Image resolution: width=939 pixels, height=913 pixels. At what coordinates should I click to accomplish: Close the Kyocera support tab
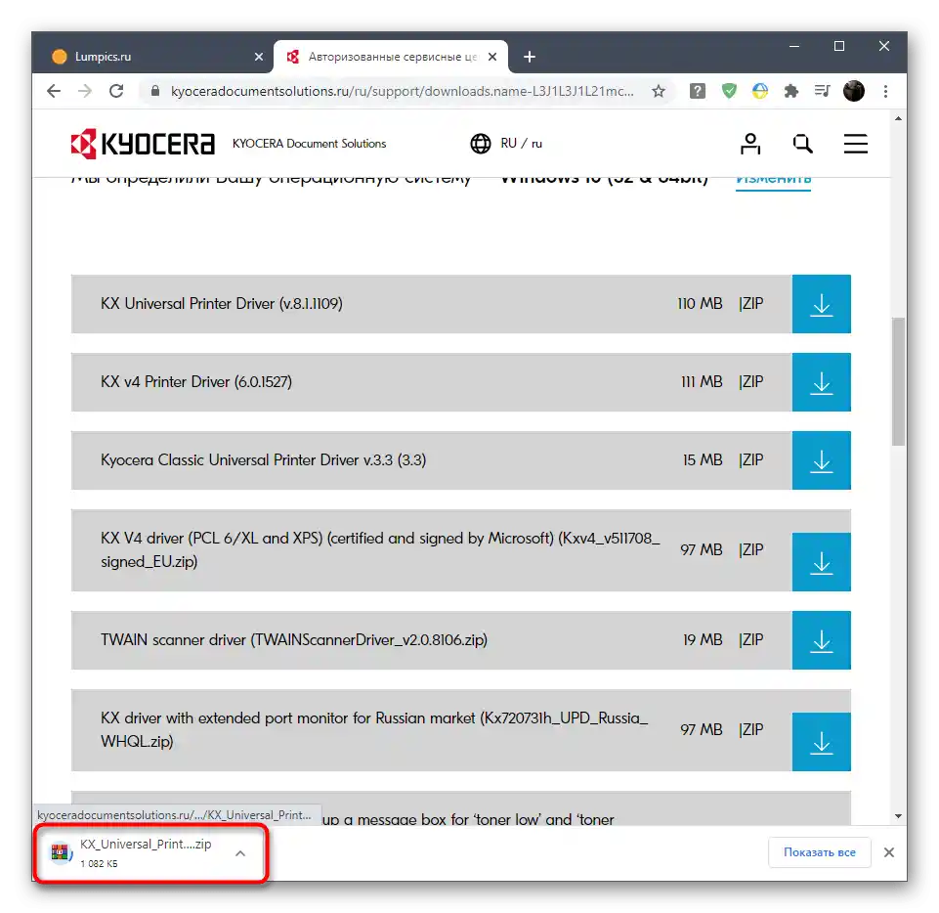point(492,57)
